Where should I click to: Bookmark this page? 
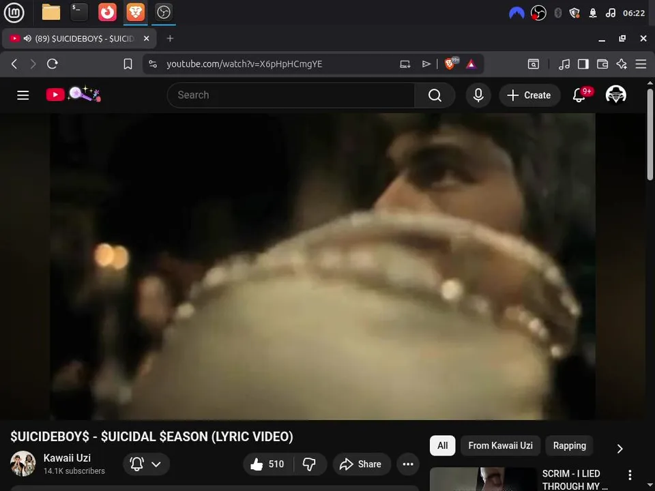pyautogui.click(x=128, y=64)
